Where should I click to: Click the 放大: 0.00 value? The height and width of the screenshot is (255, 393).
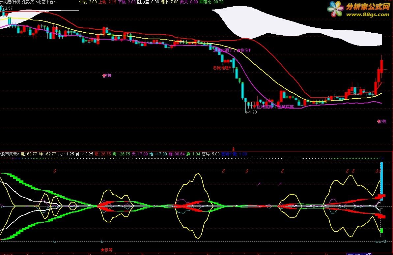(189, 2)
